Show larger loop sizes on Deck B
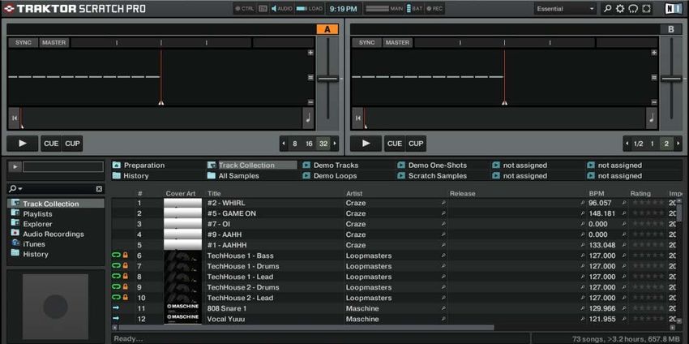Screen dimensions: 689x344 coord(678,144)
